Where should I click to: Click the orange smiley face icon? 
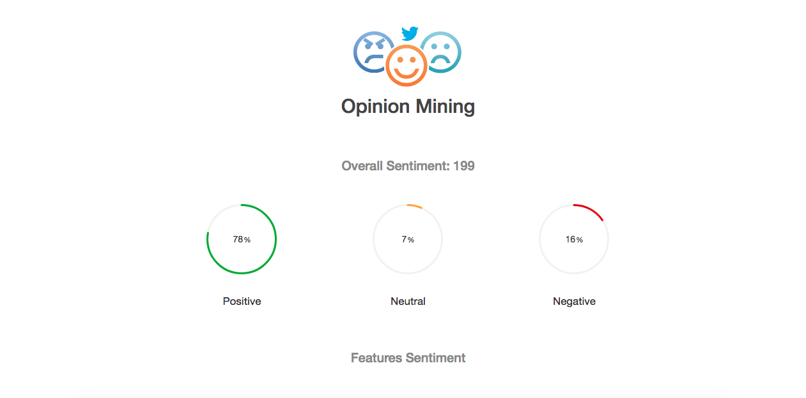pos(407,66)
